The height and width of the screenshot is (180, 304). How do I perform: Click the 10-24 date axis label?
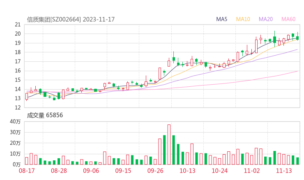pyautogui.click(x=220, y=171)
